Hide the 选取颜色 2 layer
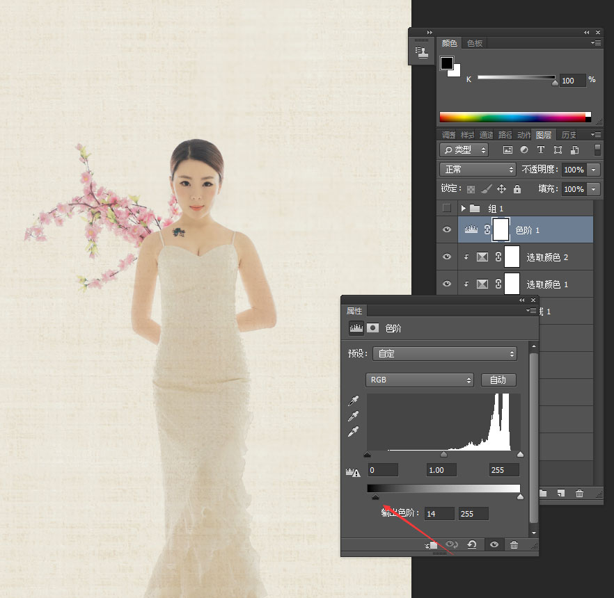The image size is (614, 598). click(x=447, y=257)
